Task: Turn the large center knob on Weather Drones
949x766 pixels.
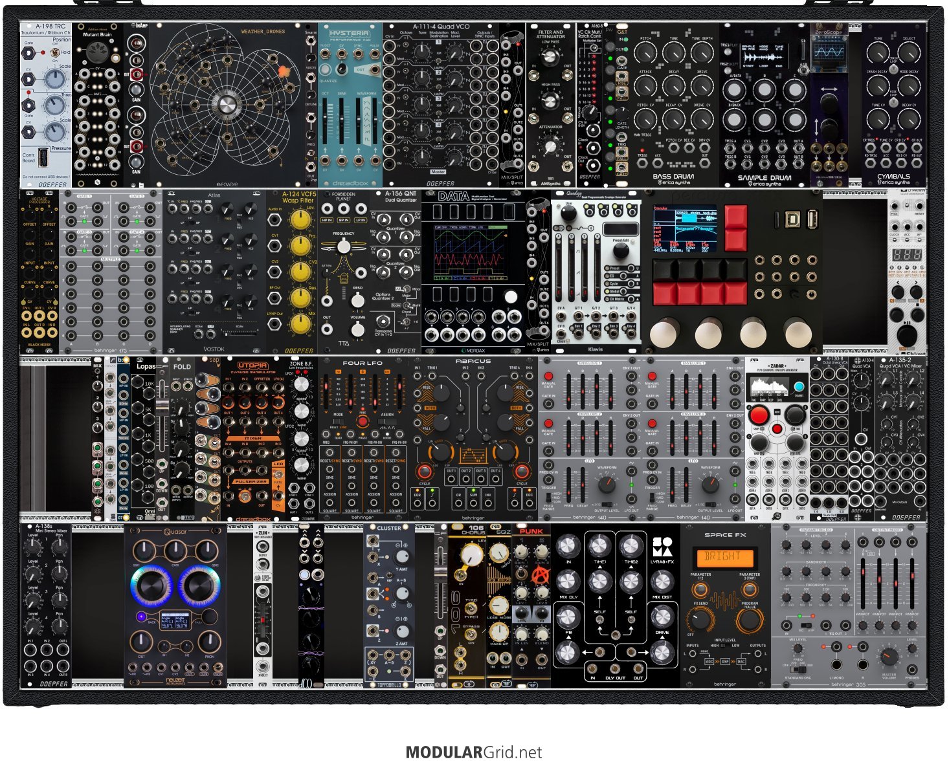Action: [x=227, y=104]
